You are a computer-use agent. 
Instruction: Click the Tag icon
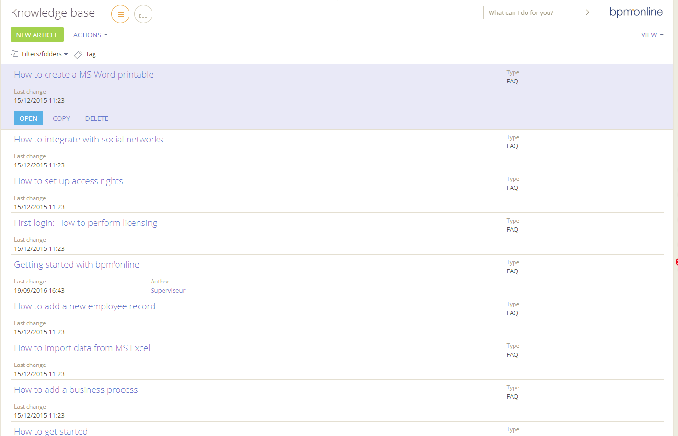click(78, 55)
